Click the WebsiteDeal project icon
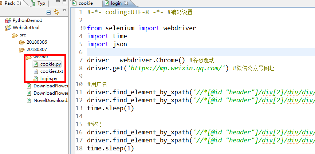Viewport: 315px width, 154px height. point(8,28)
